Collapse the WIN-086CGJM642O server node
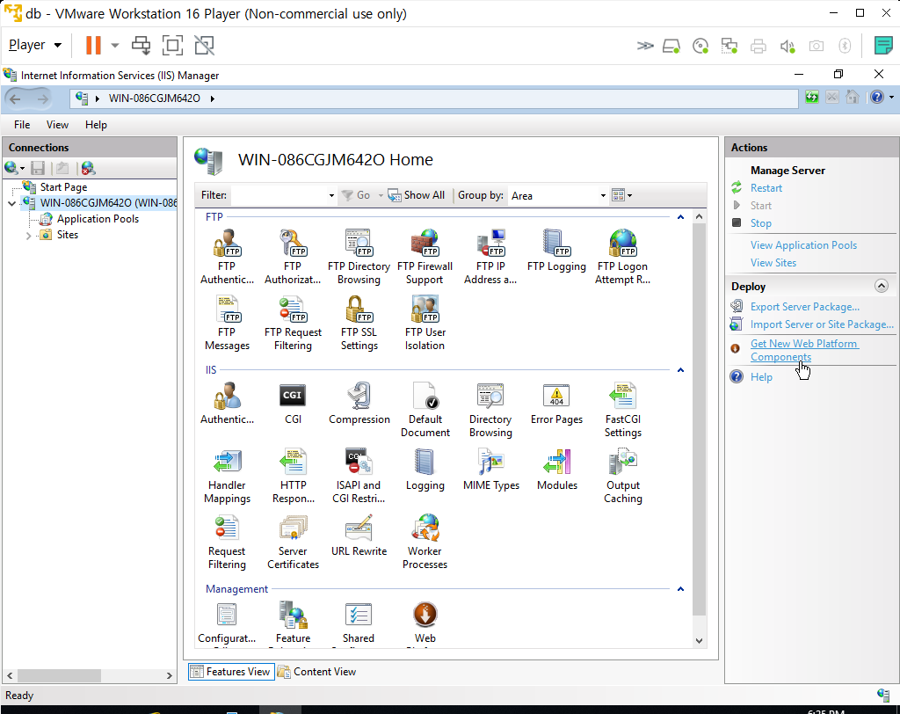Viewport: 900px width, 714px height. 12,203
